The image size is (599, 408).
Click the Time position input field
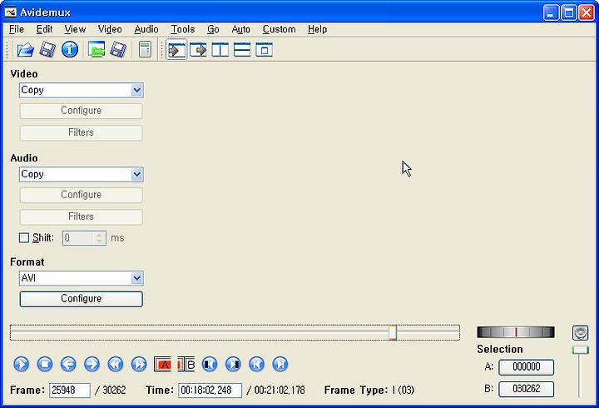(x=210, y=391)
